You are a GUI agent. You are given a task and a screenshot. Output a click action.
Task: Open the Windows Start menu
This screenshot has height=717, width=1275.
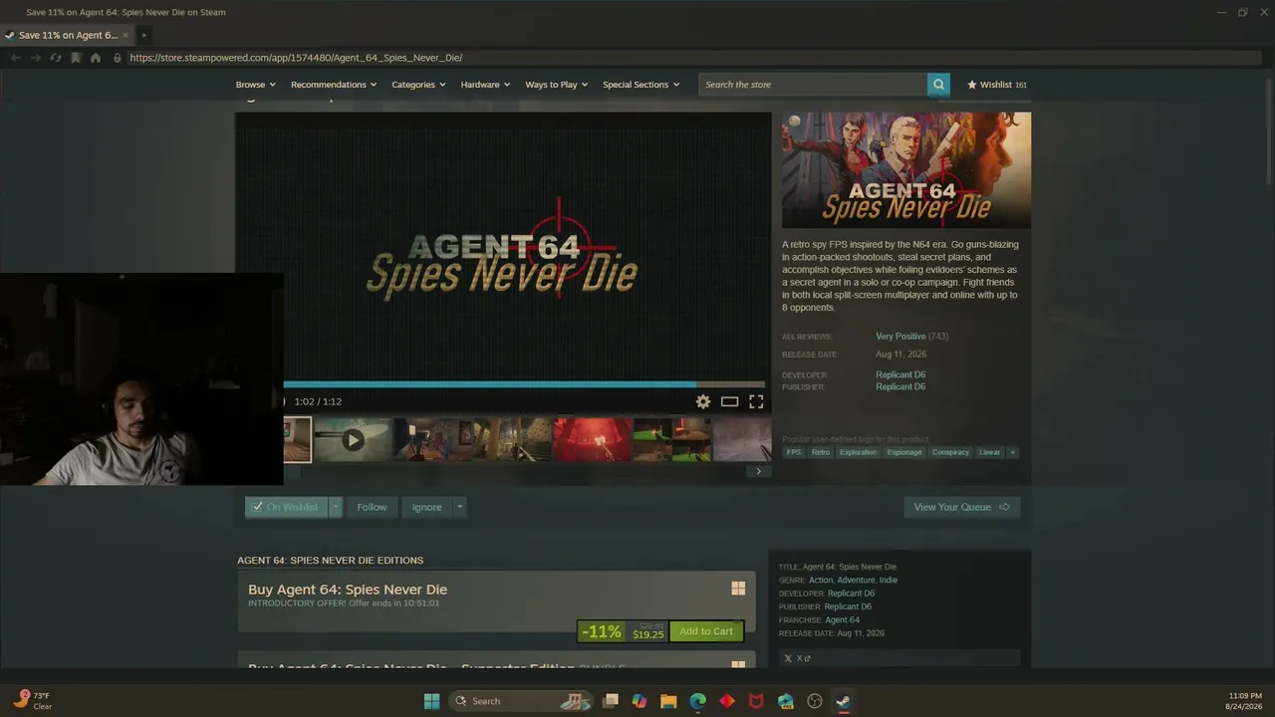point(431,701)
